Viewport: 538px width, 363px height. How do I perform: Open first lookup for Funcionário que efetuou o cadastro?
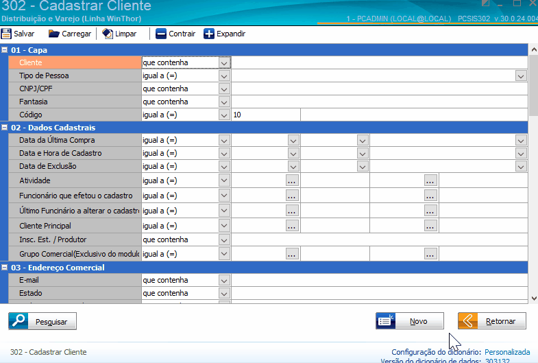(292, 196)
